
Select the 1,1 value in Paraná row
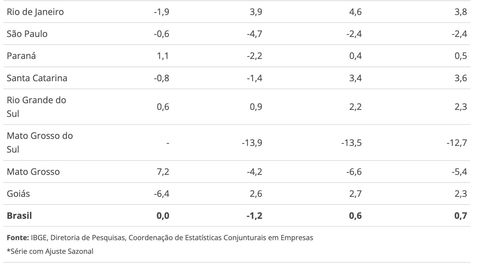coord(163,56)
